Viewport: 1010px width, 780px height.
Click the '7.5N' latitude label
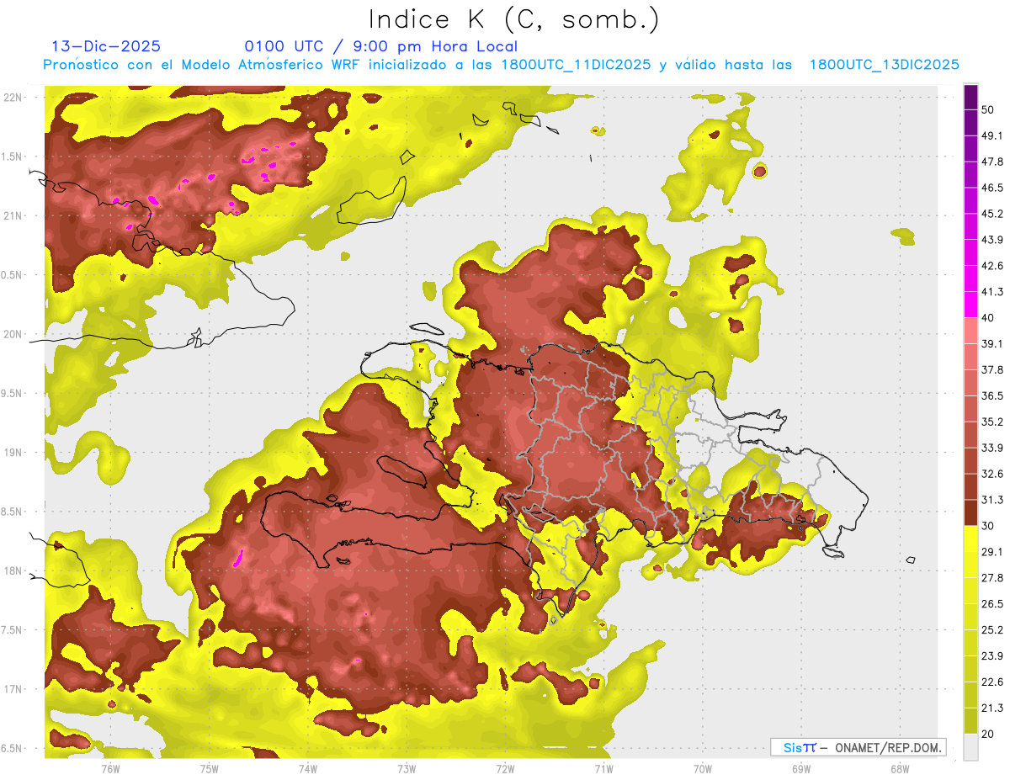pos(12,630)
